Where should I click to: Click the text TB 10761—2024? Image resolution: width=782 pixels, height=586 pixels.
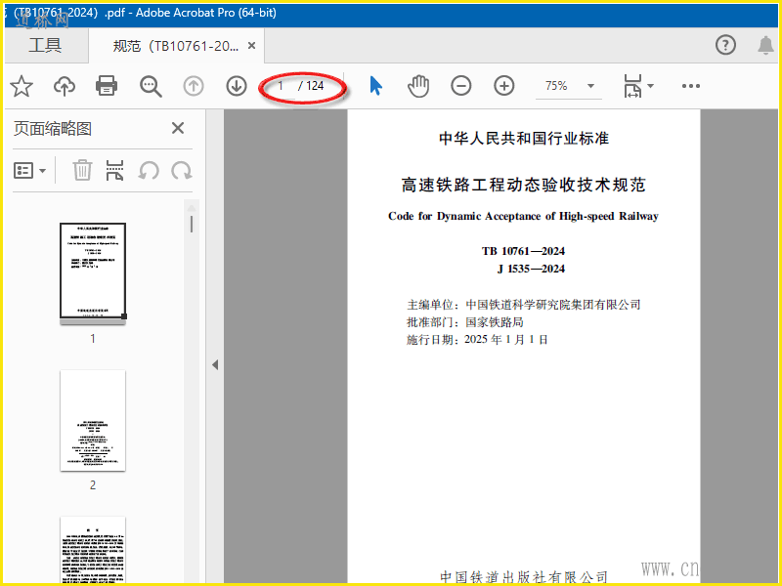[523, 251]
